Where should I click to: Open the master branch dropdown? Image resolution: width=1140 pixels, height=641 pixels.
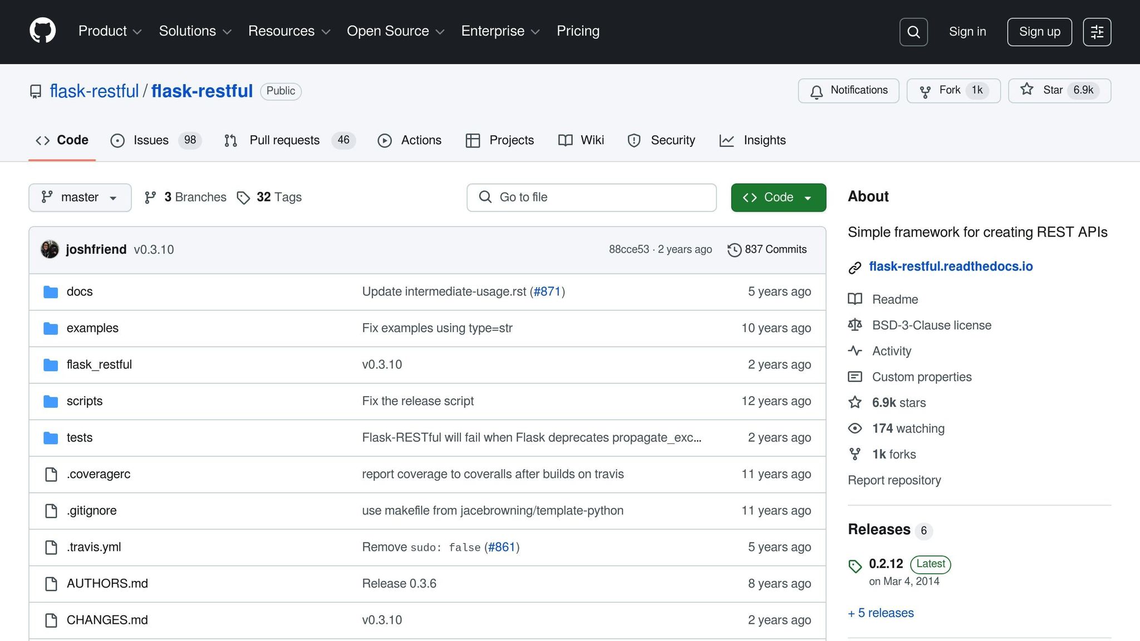[x=80, y=198]
